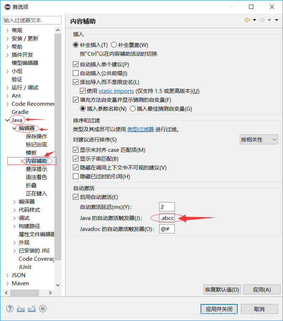Expand the 编译器 tree node
The width and height of the screenshot is (283, 321).
click(x=15, y=202)
